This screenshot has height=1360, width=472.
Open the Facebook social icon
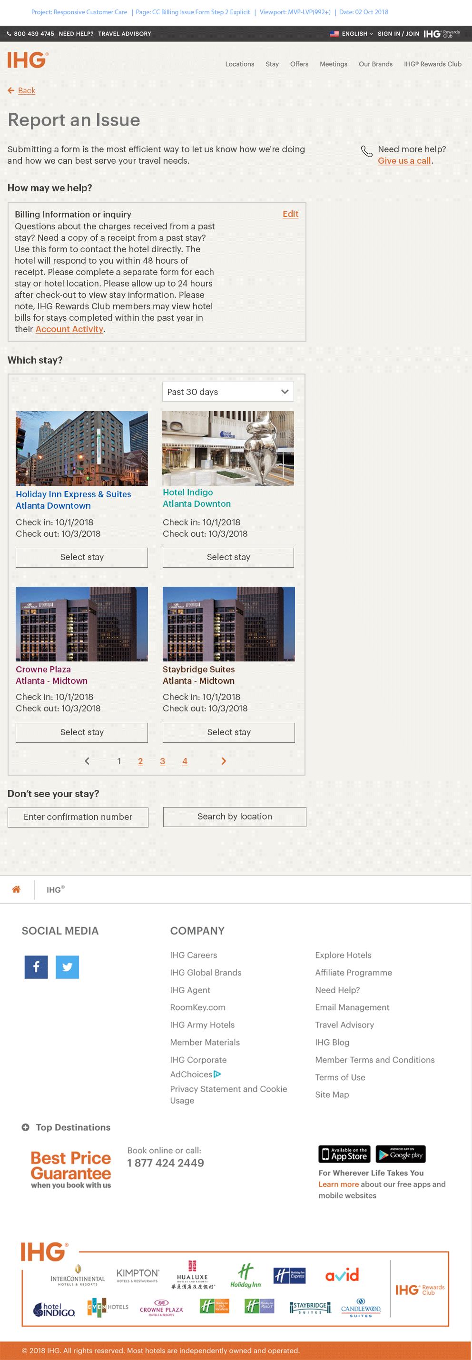click(x=36, y=966)
